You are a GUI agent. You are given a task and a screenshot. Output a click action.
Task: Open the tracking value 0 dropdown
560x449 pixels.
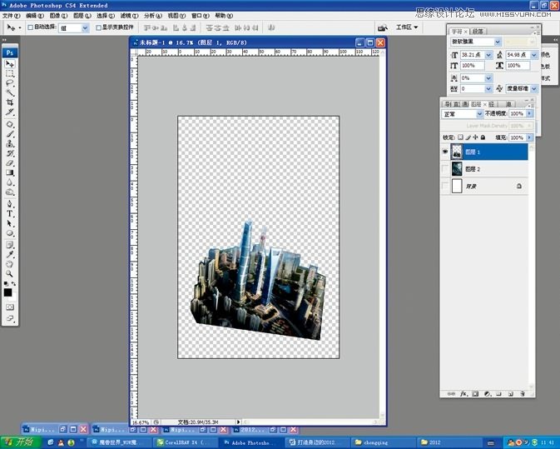click(x=488, y=88)
